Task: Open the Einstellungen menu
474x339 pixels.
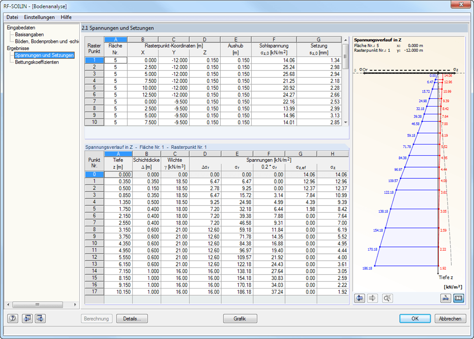Action: [39, 17]
